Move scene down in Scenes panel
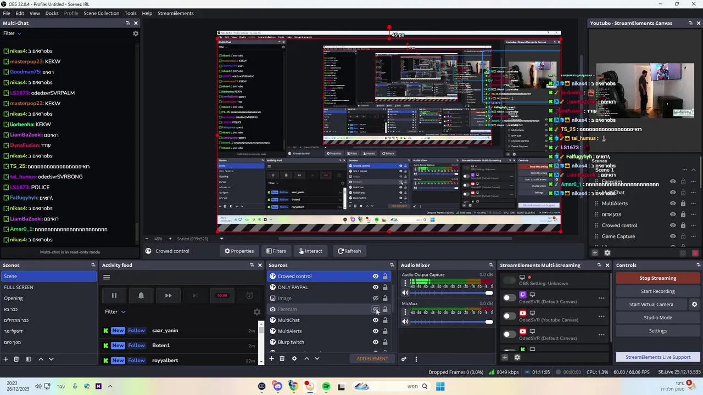 tap(51, 359)
